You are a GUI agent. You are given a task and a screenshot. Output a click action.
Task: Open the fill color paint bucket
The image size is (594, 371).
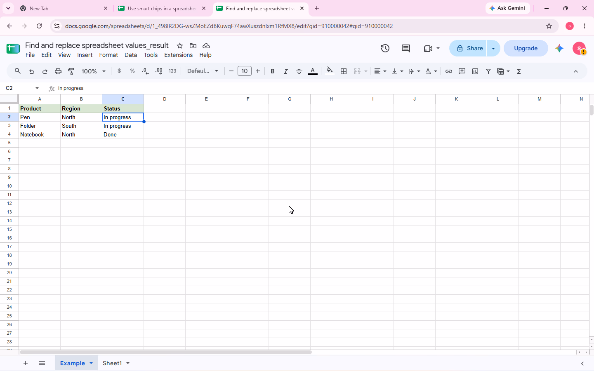point(329,71)
